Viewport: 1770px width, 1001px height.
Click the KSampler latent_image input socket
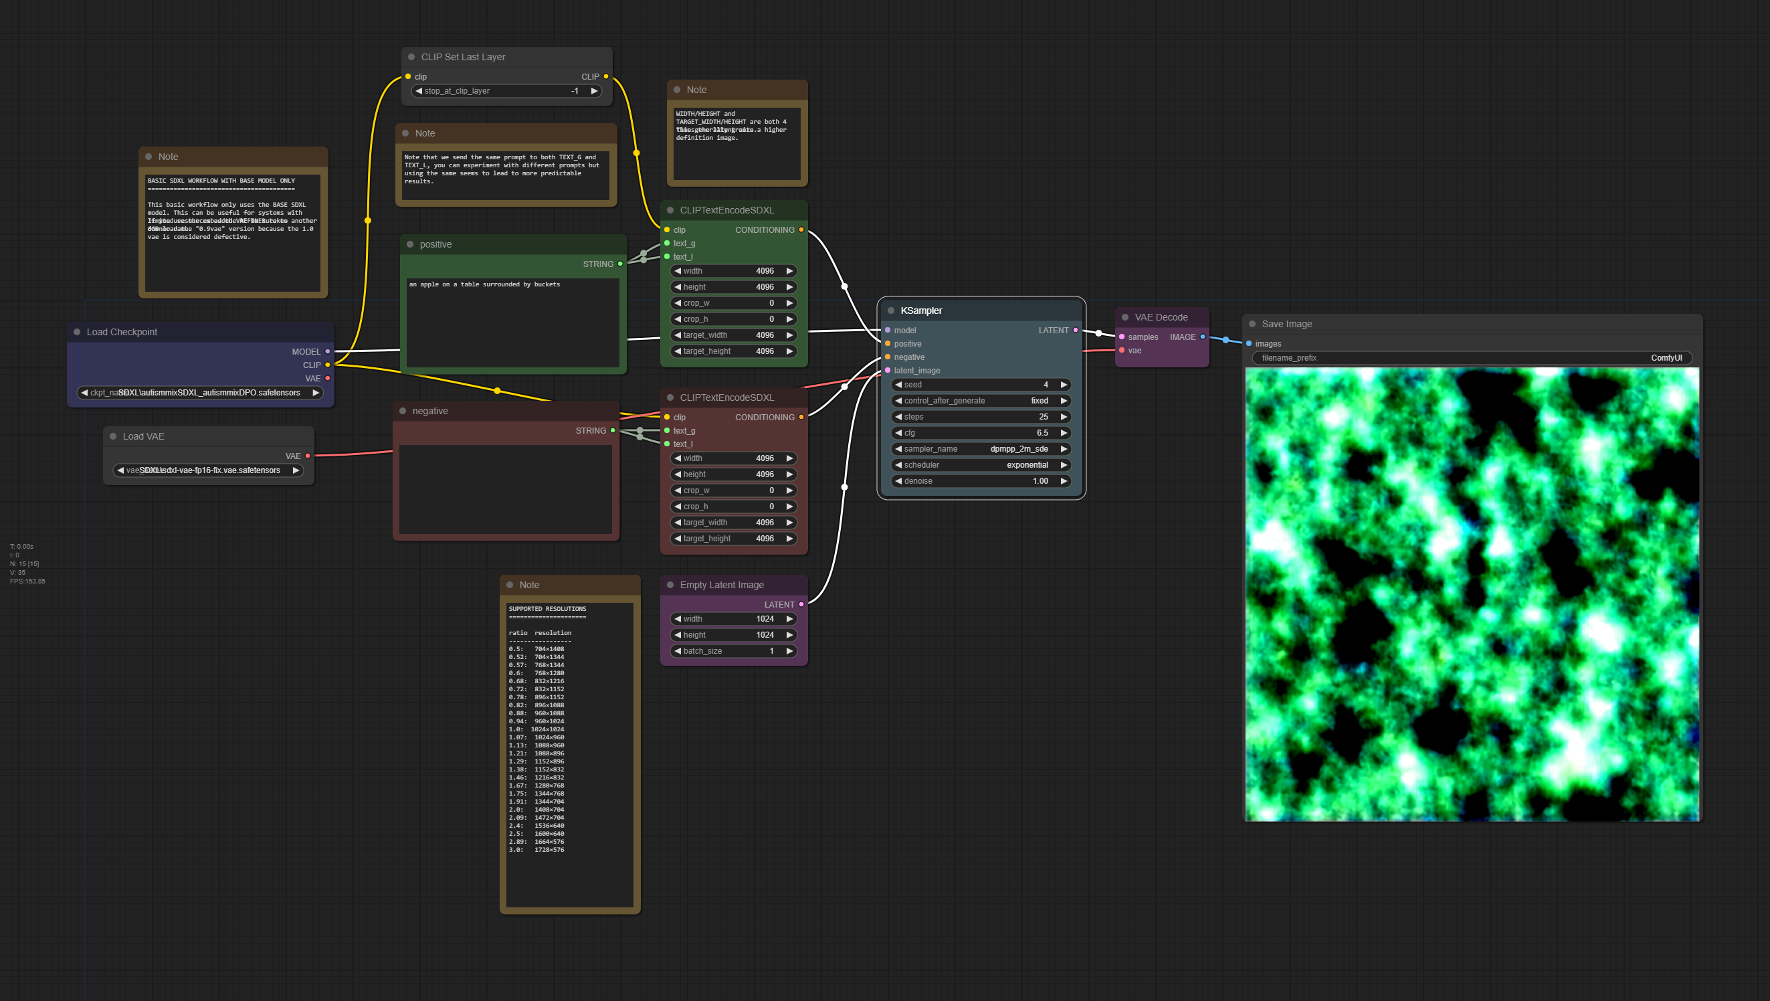click(888, 371)
